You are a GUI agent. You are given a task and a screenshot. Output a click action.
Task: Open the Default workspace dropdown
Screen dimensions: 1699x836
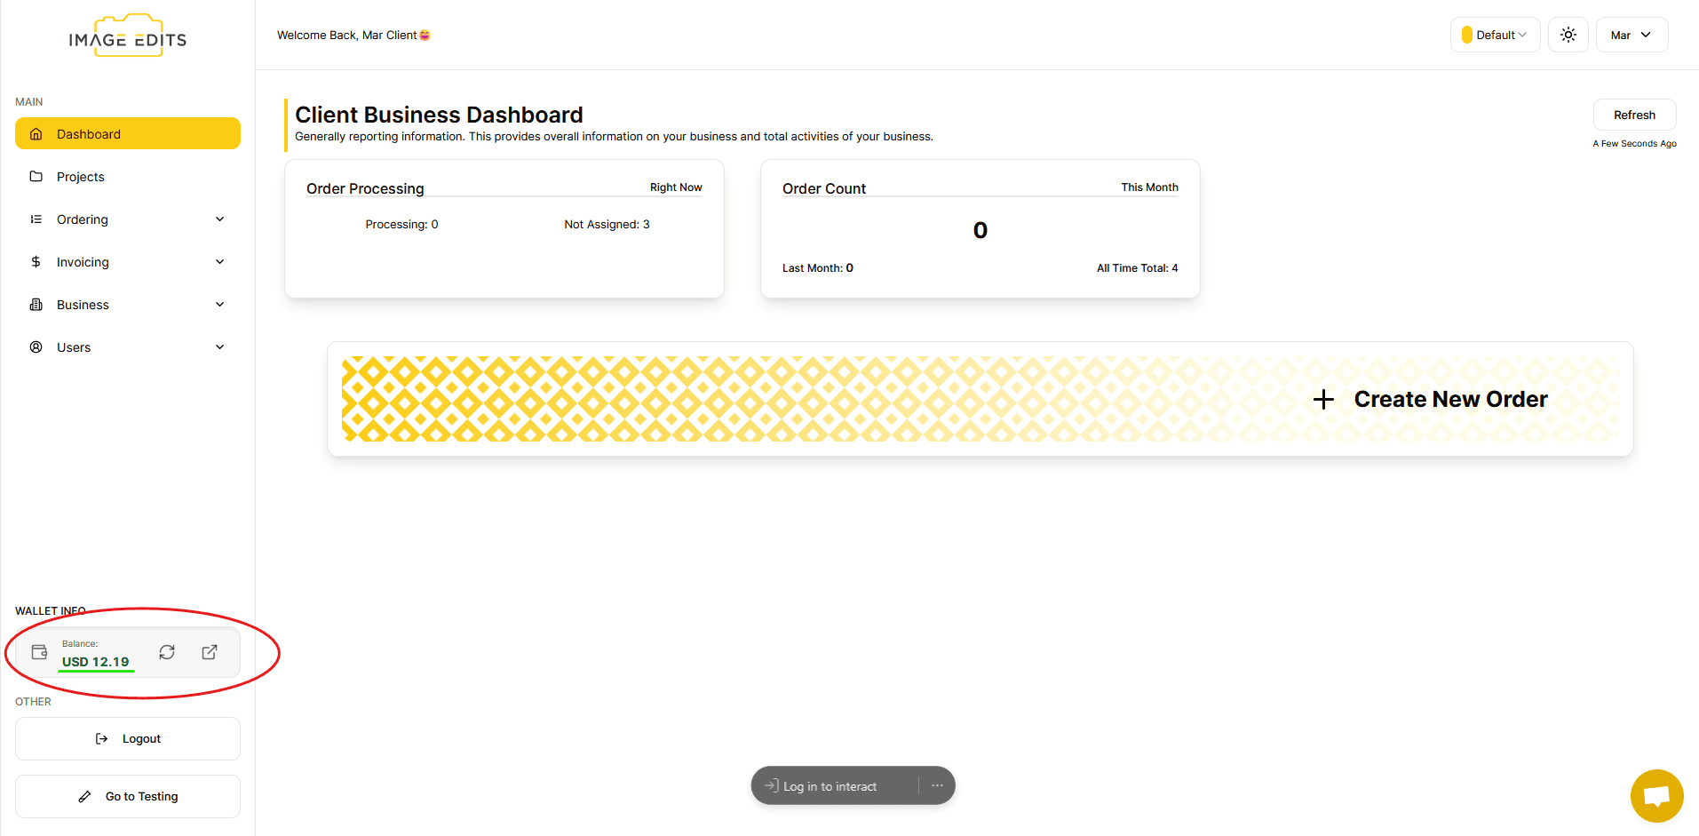point(1495,35)
